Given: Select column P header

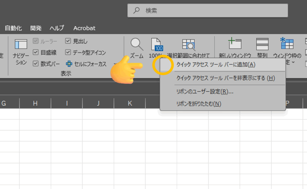Looking at the screenshot, I should [294, 103].
